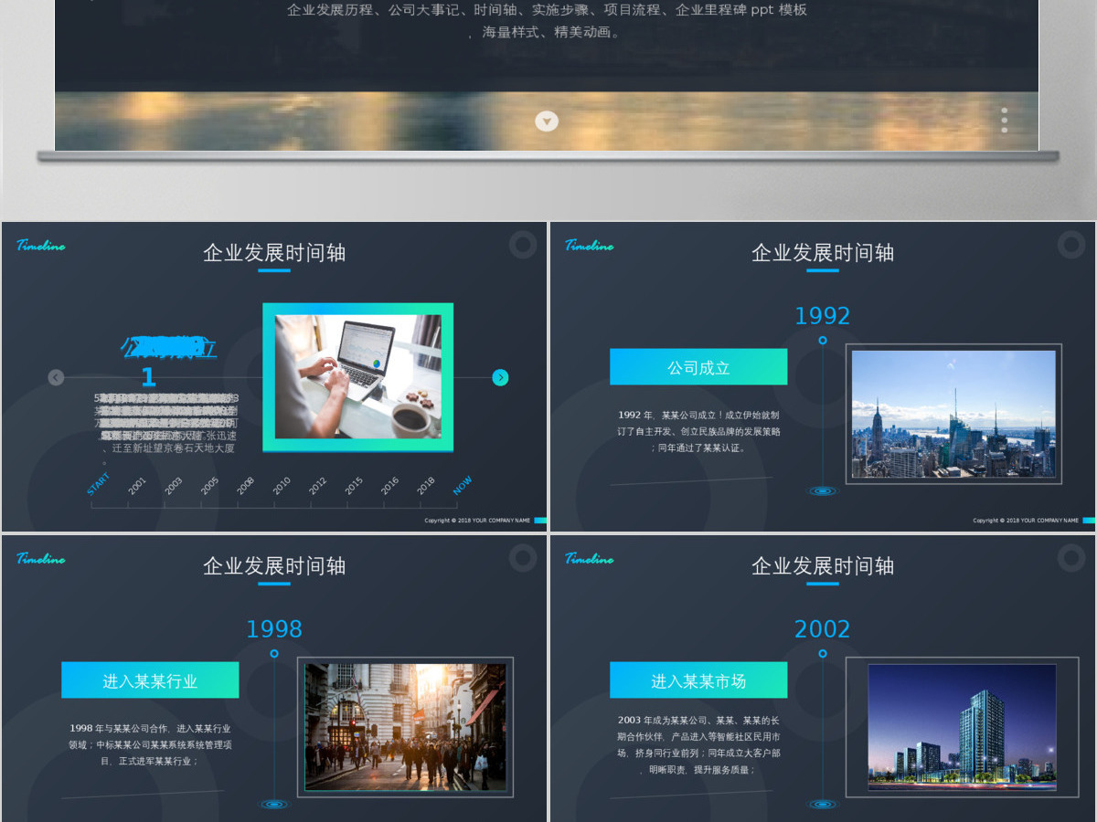Click the Timeline script logo on the 1998 slide
Image resolution: width=1097 pixels, height=822 pixels.
tap(40, 558)
